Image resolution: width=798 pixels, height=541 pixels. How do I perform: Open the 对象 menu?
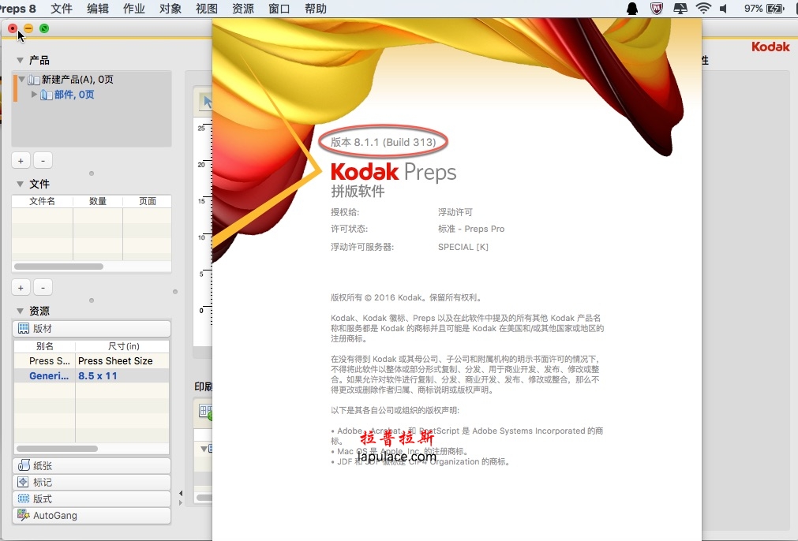point(170,9)
